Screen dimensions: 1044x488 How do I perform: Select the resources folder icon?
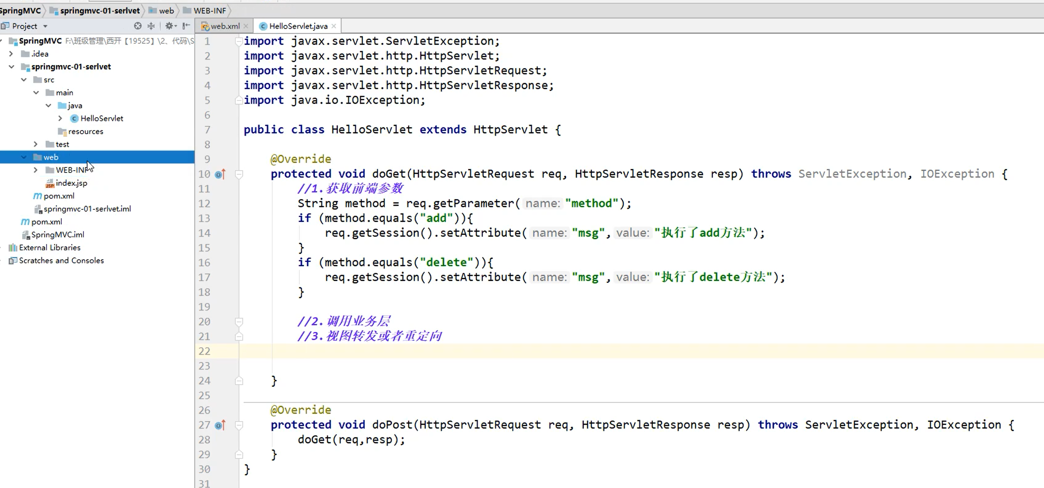coord(62,131)
